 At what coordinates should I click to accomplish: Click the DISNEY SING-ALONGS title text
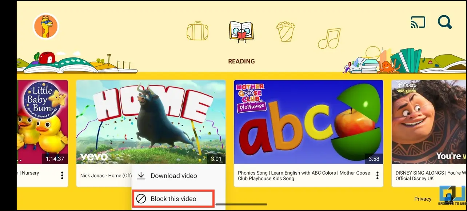tap(431, 176)
